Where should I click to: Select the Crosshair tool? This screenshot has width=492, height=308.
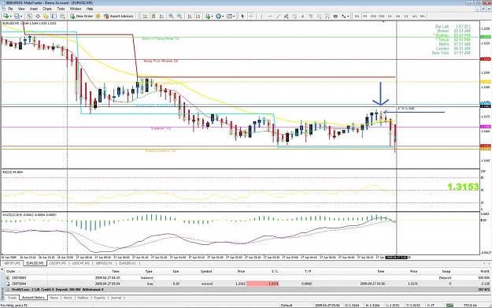251,16
